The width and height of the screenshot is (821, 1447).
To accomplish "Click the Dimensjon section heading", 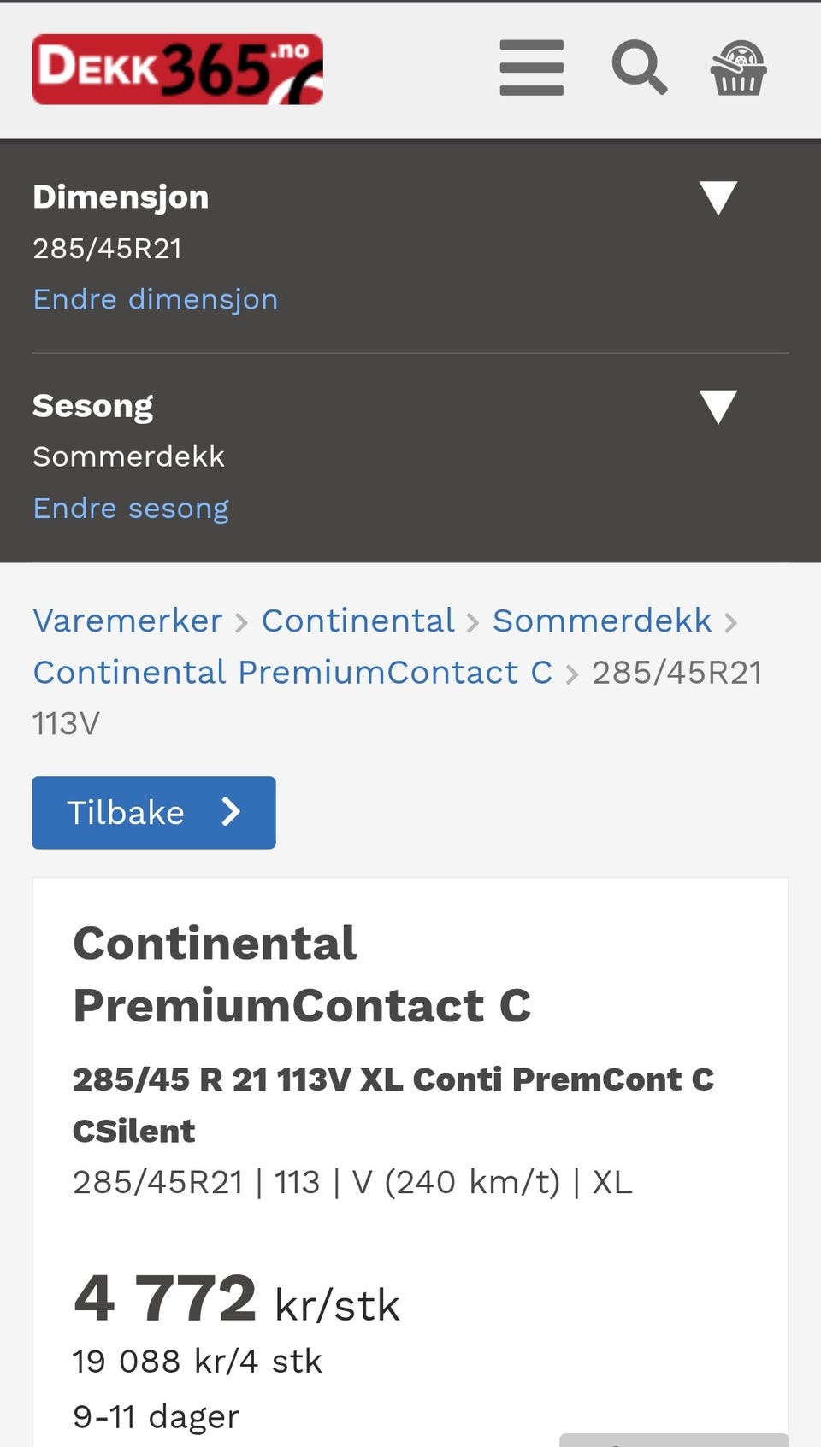I will [x=121, y=197].
